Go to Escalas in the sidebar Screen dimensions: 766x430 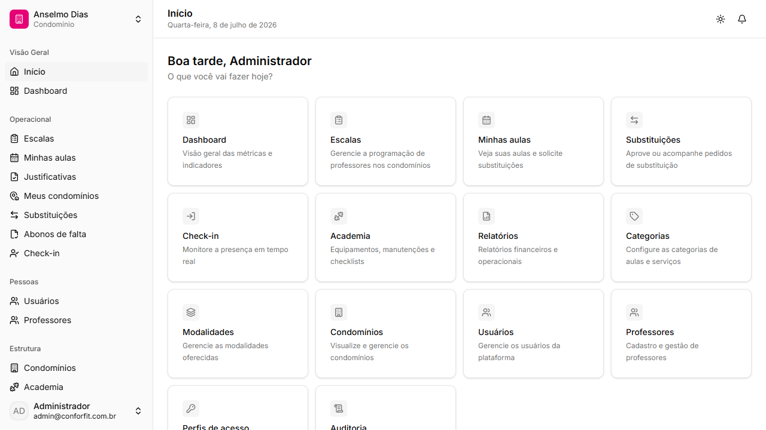[77, 139]
